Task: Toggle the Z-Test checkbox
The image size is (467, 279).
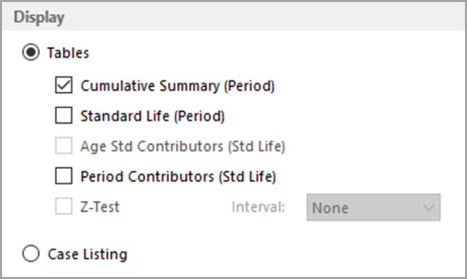Action: [64, 207]
